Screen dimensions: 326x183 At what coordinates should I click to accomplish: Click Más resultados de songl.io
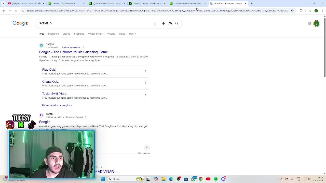(57, 105)
